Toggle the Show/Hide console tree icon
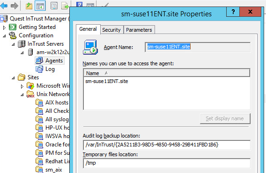 click(40, 6)
